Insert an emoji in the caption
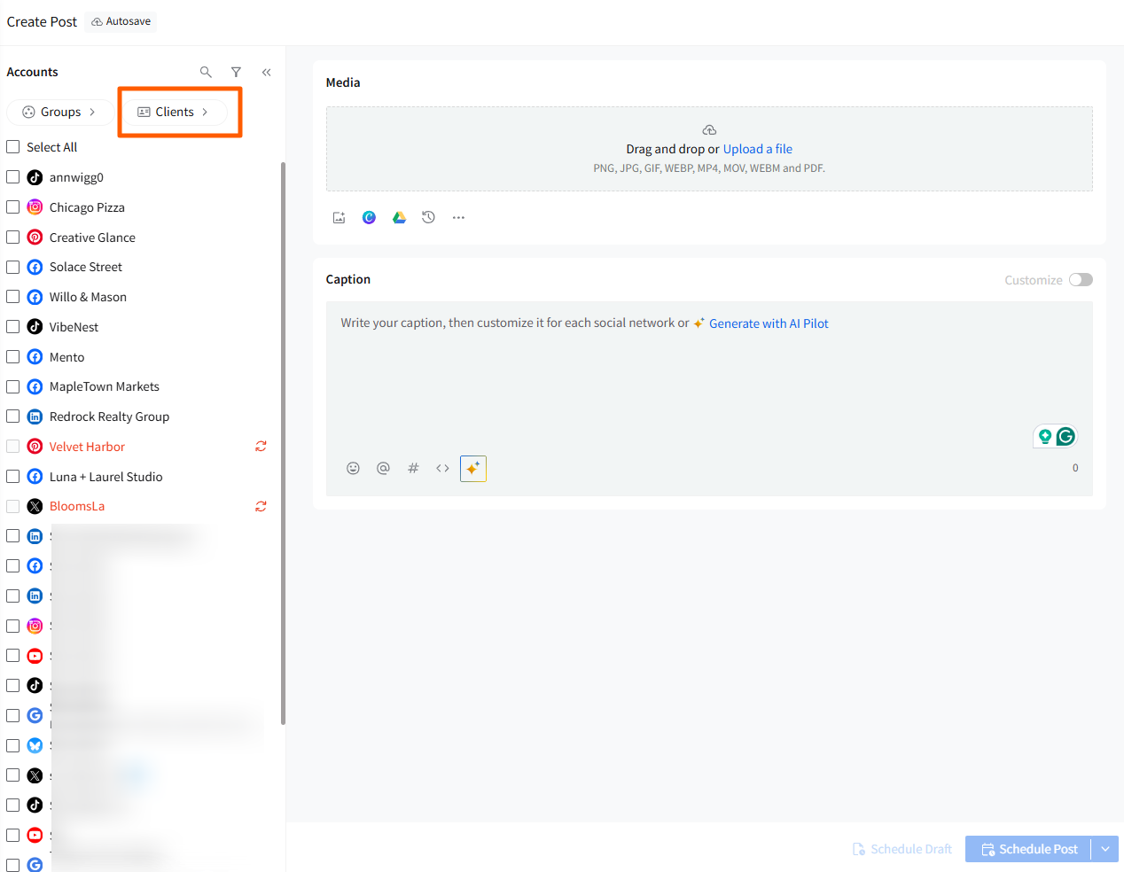The width and height of the screenshot is (1124, 872). click(353, 468)
